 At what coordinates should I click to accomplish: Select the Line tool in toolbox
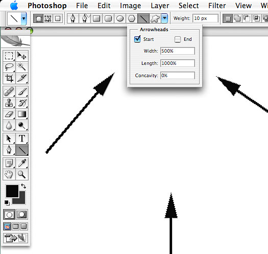click(x=22, y=150)
